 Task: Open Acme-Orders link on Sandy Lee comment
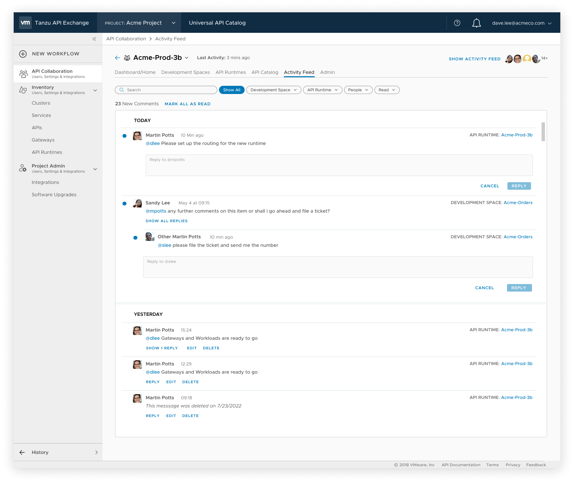tap(518, 203)
